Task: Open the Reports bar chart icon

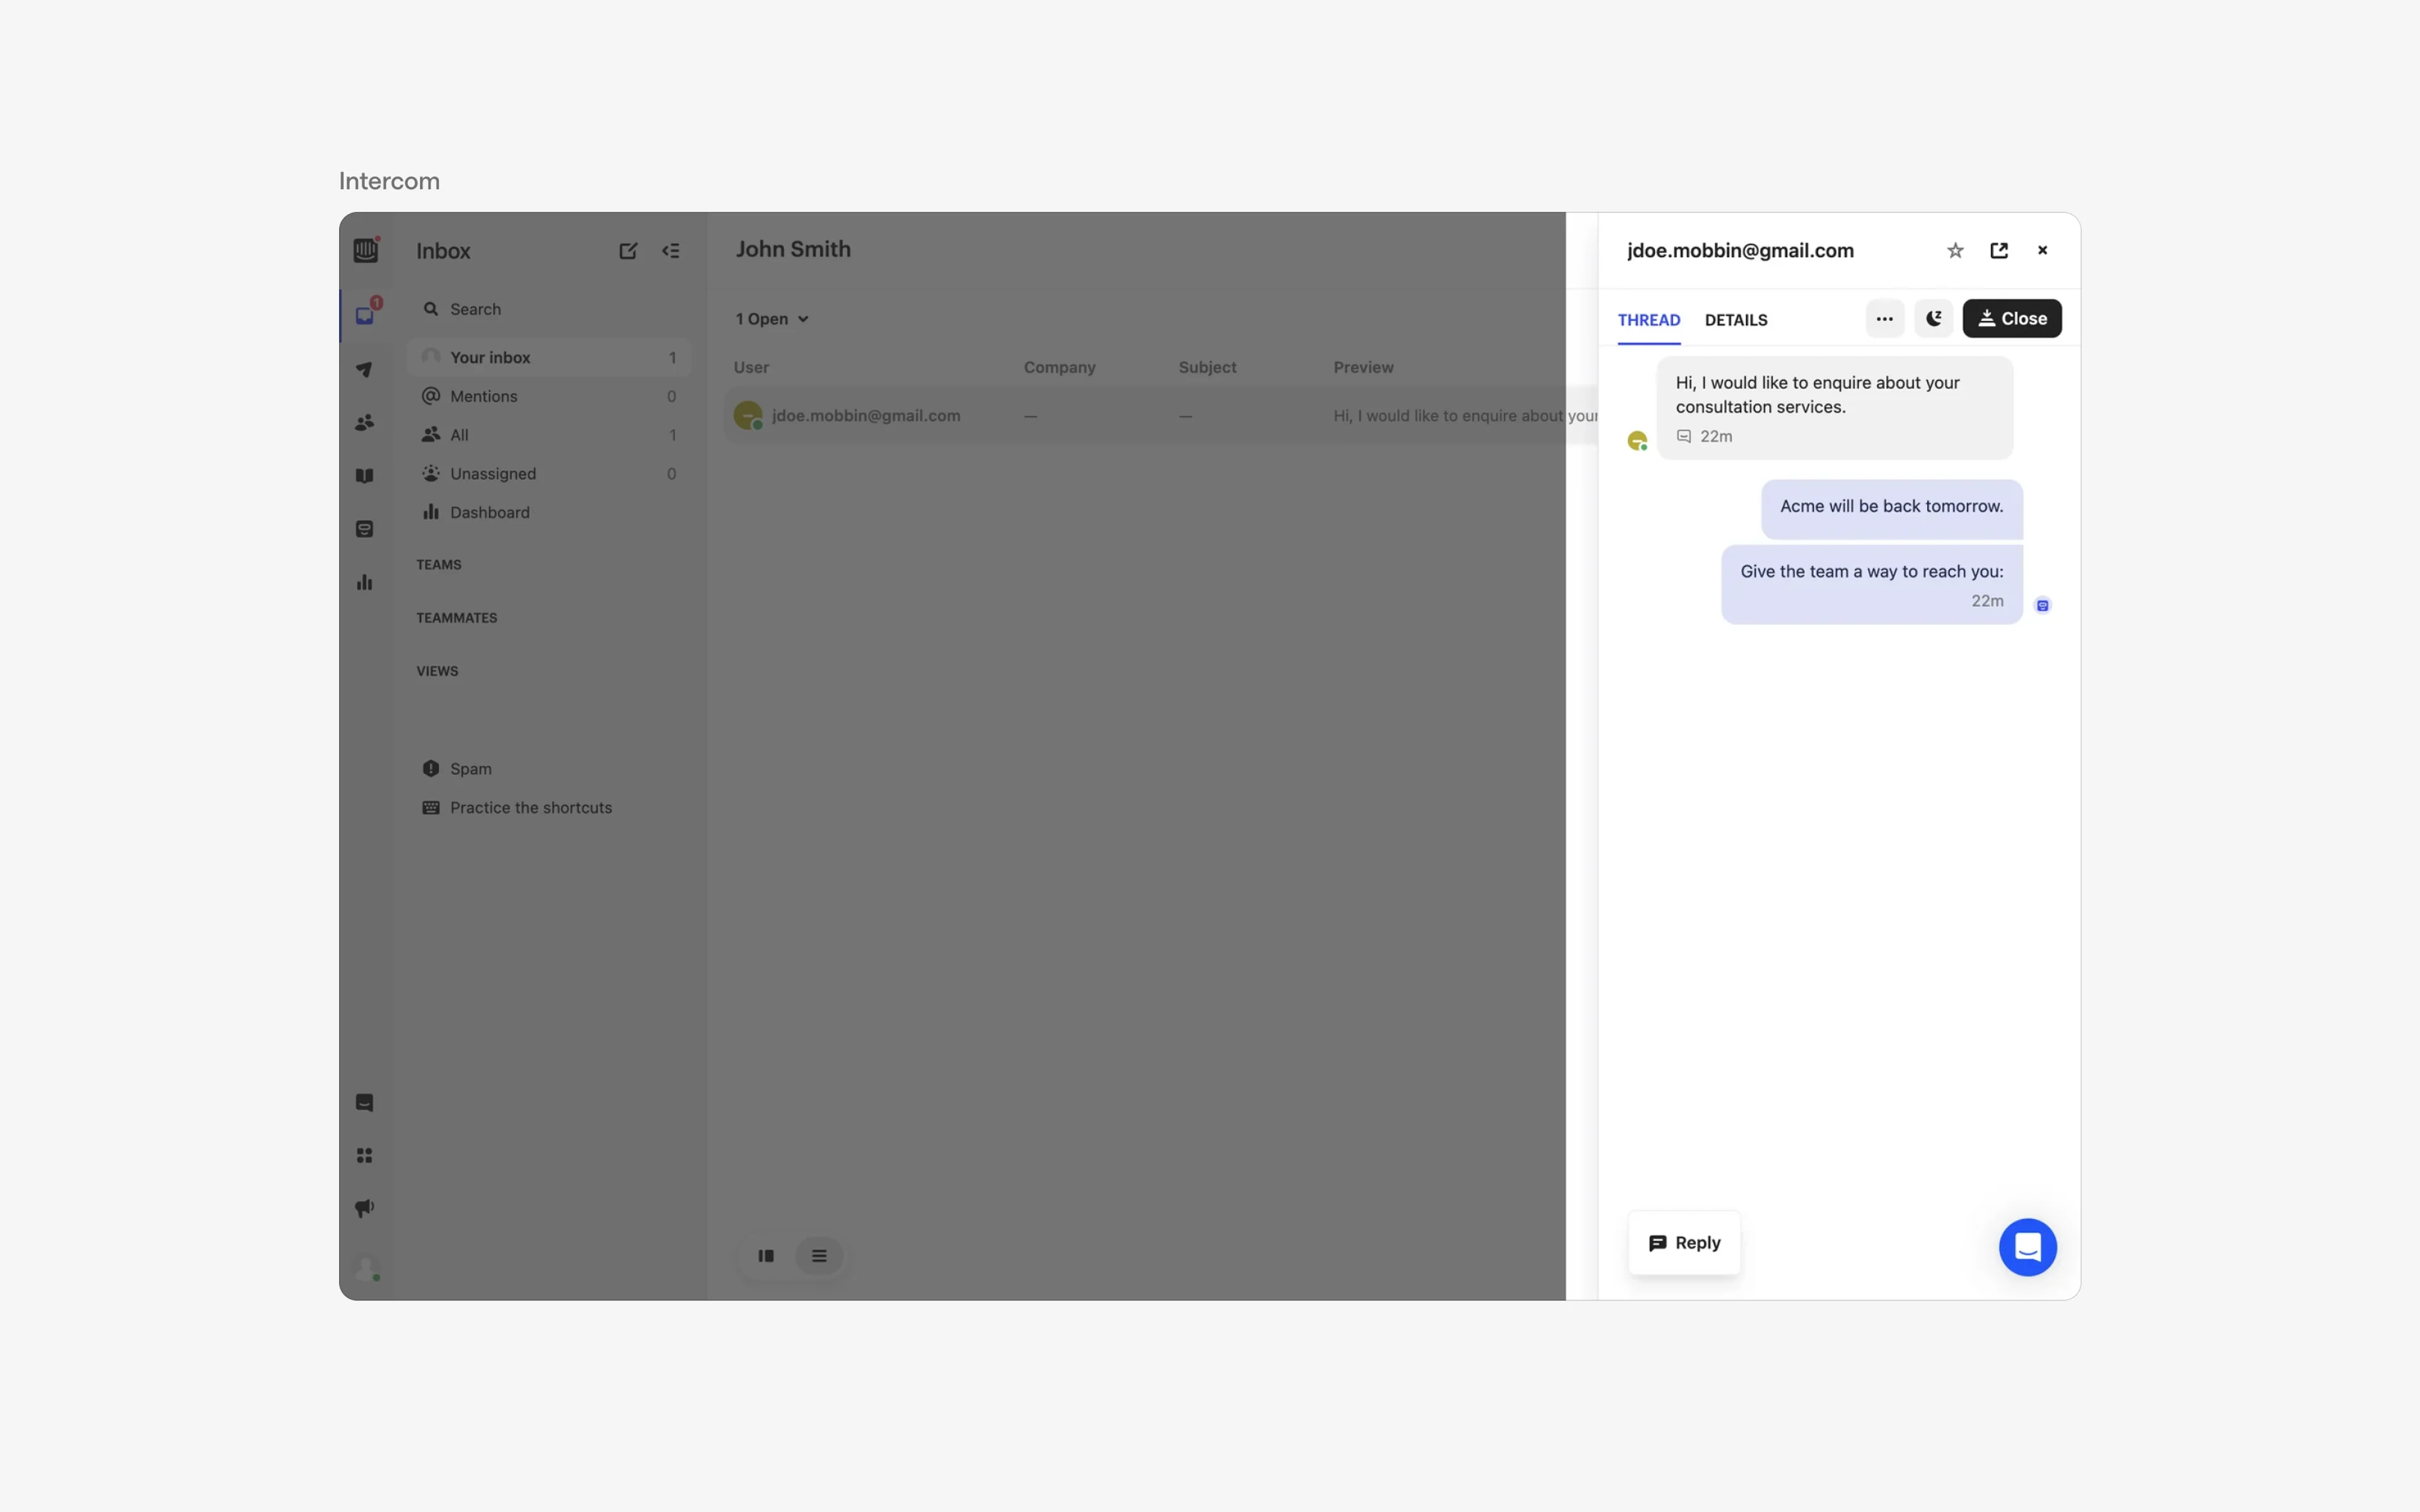Action: tap(365, 581)
